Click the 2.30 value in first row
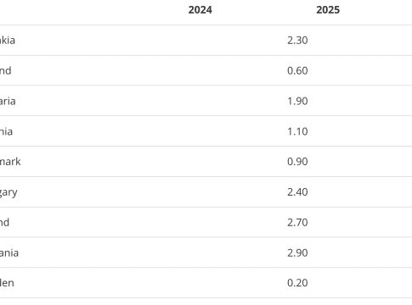This screenshot has height=305, width=412. coord(297,41)
